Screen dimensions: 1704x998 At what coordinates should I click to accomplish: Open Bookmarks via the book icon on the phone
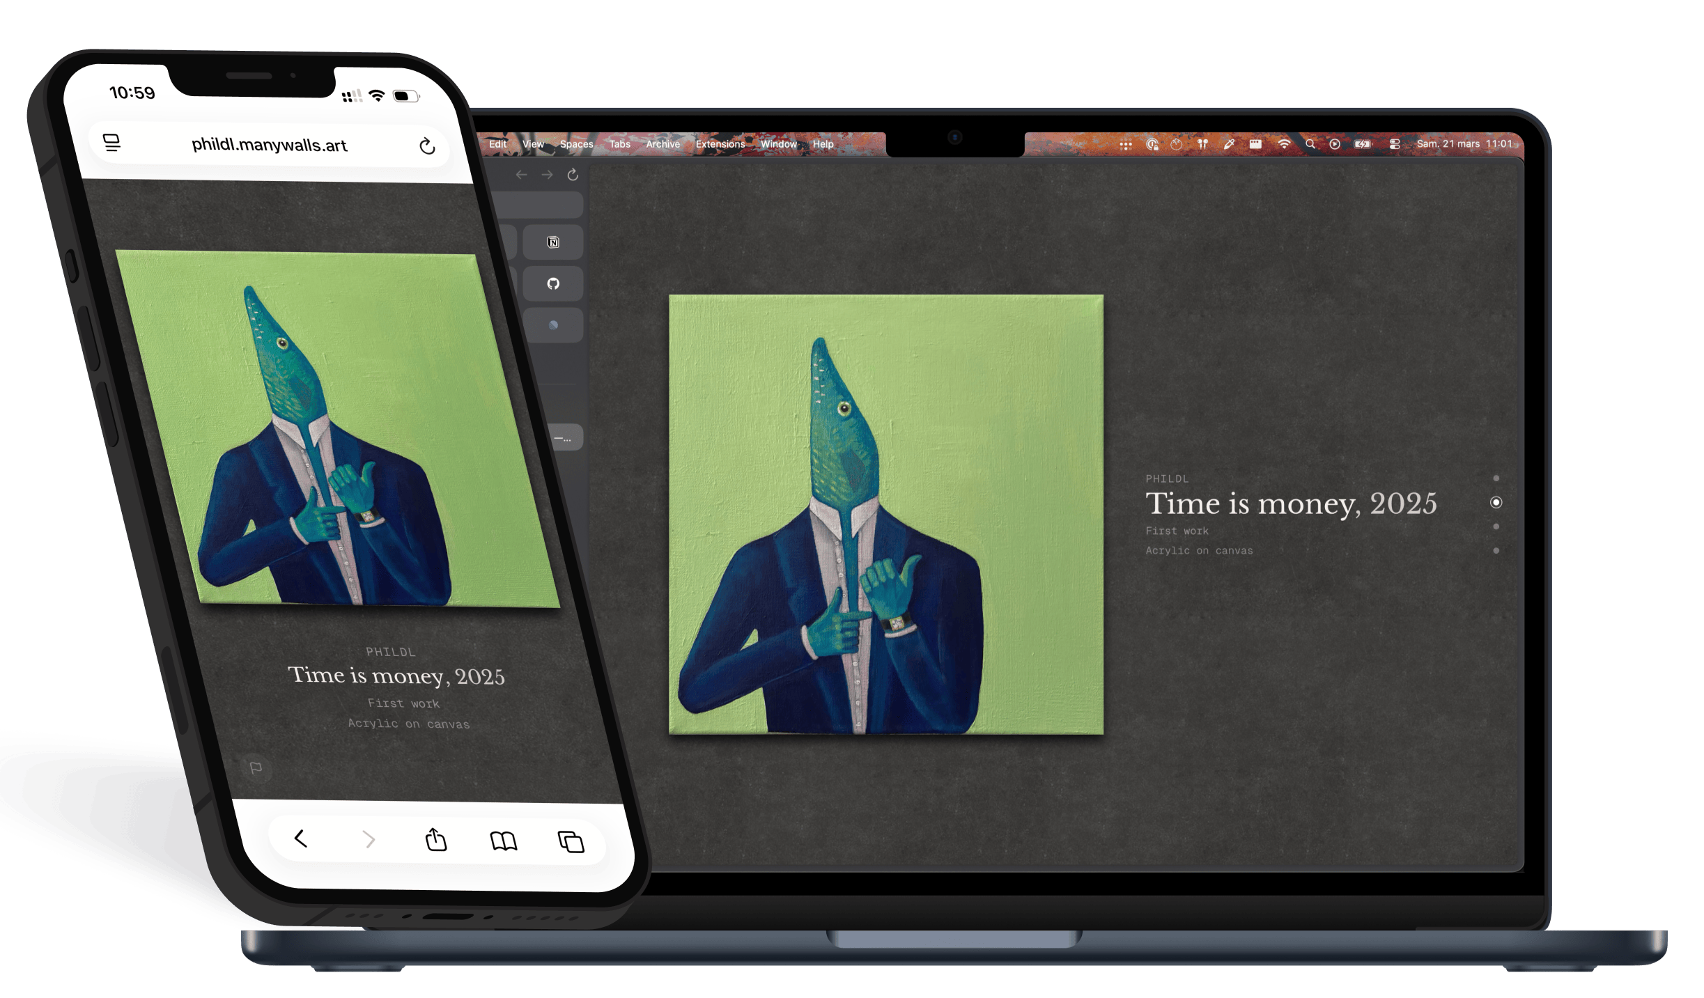[504, 841]
